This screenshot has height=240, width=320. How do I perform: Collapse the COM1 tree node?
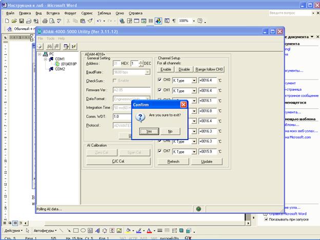45,59
